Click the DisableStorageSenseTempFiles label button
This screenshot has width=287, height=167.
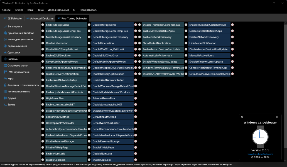click(x=112, y=31)
